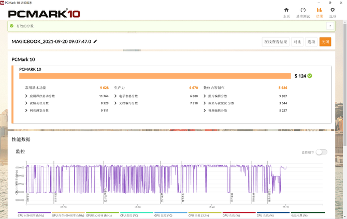
Task: Click the PCMark 10 title bar icon
Action: click(4, 3)
